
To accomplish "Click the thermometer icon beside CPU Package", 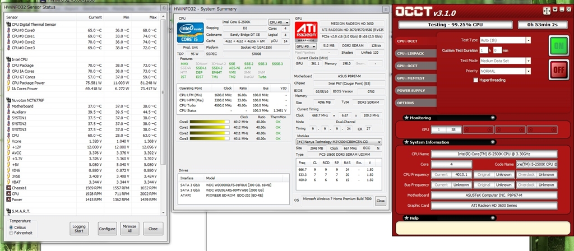I will pos(9,65).
